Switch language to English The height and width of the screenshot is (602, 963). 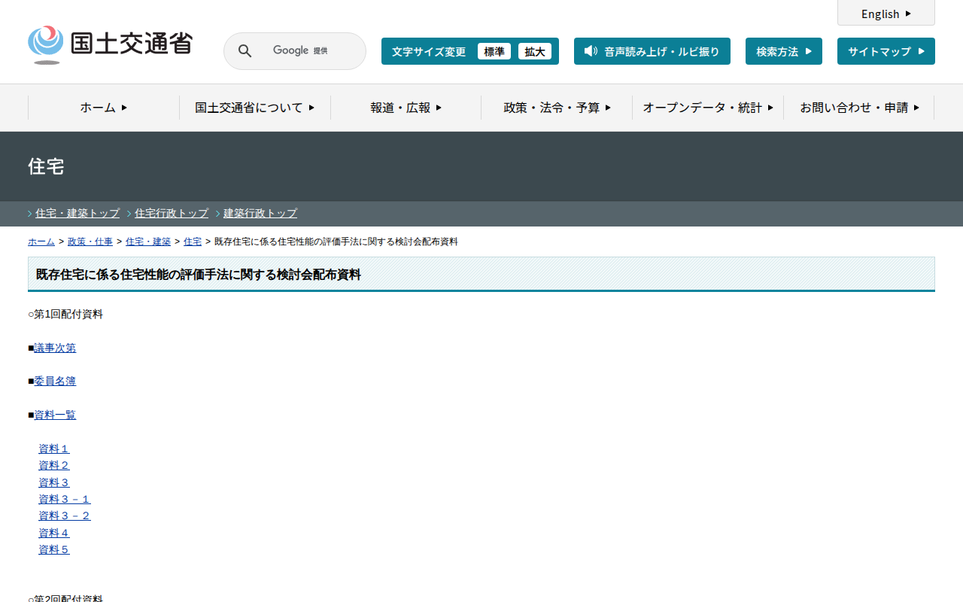coord(886,14)
